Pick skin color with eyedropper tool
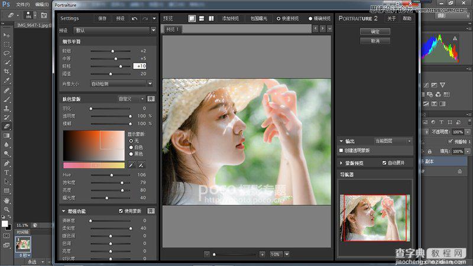 (x=131, y=165)
